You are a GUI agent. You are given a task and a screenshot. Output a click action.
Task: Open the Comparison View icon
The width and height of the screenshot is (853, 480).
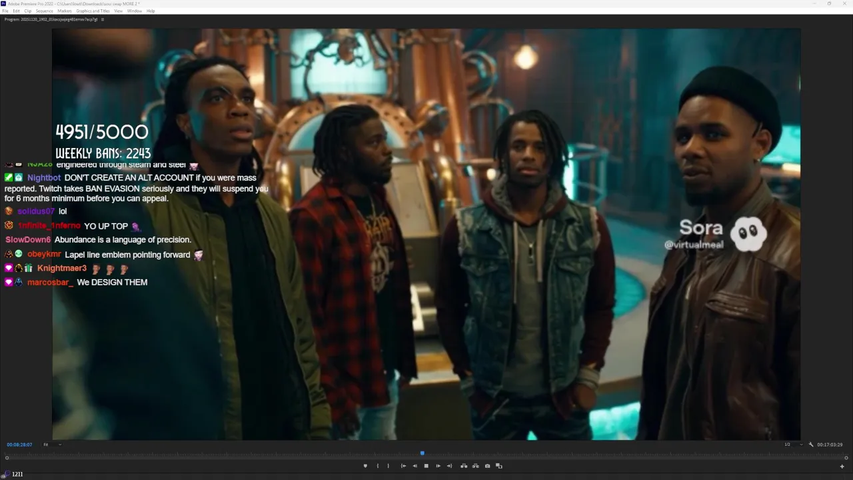(499, 466)
